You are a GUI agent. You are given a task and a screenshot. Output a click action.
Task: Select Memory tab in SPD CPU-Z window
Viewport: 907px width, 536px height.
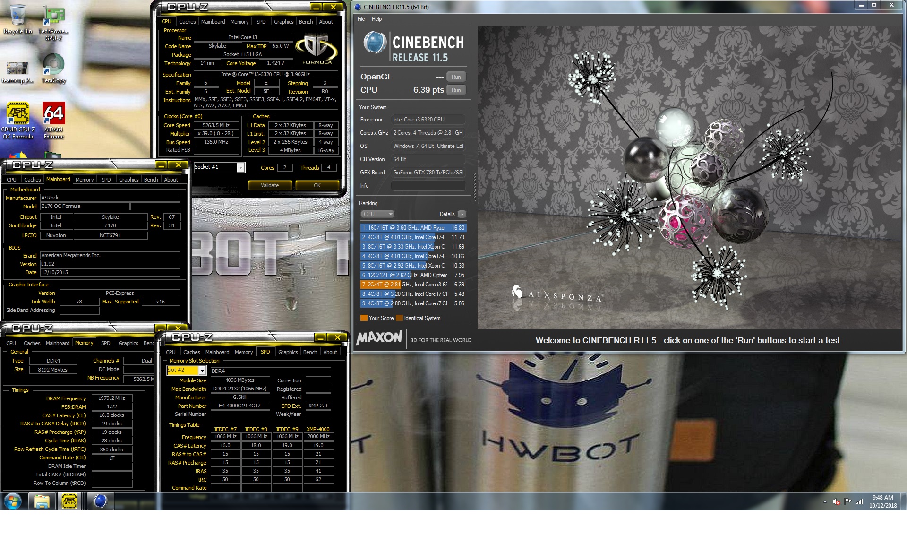click(244, 352)
